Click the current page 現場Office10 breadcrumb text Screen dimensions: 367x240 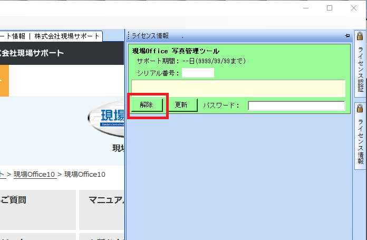pyautogui.click(x=85, y=175)
